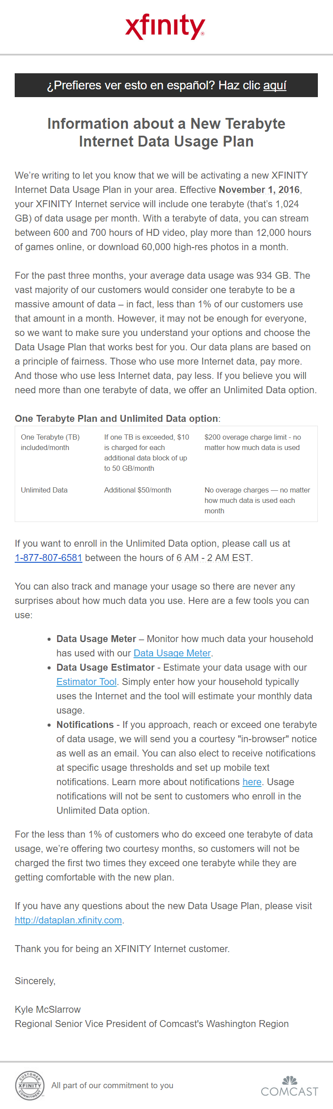Click the bold "November 1, 2016" date
333x1109 pixels.
[x=259, y=190]
